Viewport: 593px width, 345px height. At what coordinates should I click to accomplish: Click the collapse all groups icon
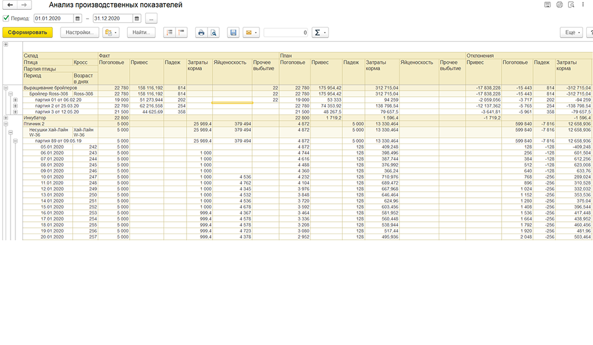(182, 33)
